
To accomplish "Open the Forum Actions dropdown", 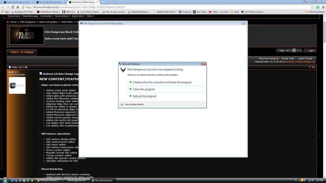I will (x=62, y=16).
